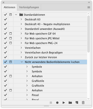Image resolution: width=93 pixels, height=109 pixels.
Task: Create a new action set folder icon
Action: coord(70,103)
